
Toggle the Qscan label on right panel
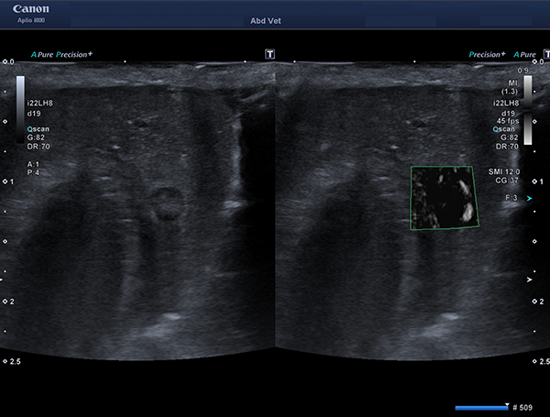coord(503,129)
